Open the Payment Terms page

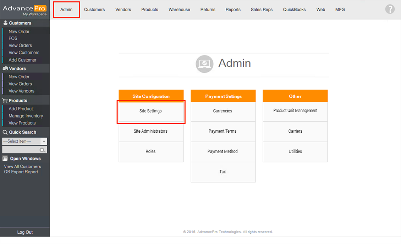(223, 131)
